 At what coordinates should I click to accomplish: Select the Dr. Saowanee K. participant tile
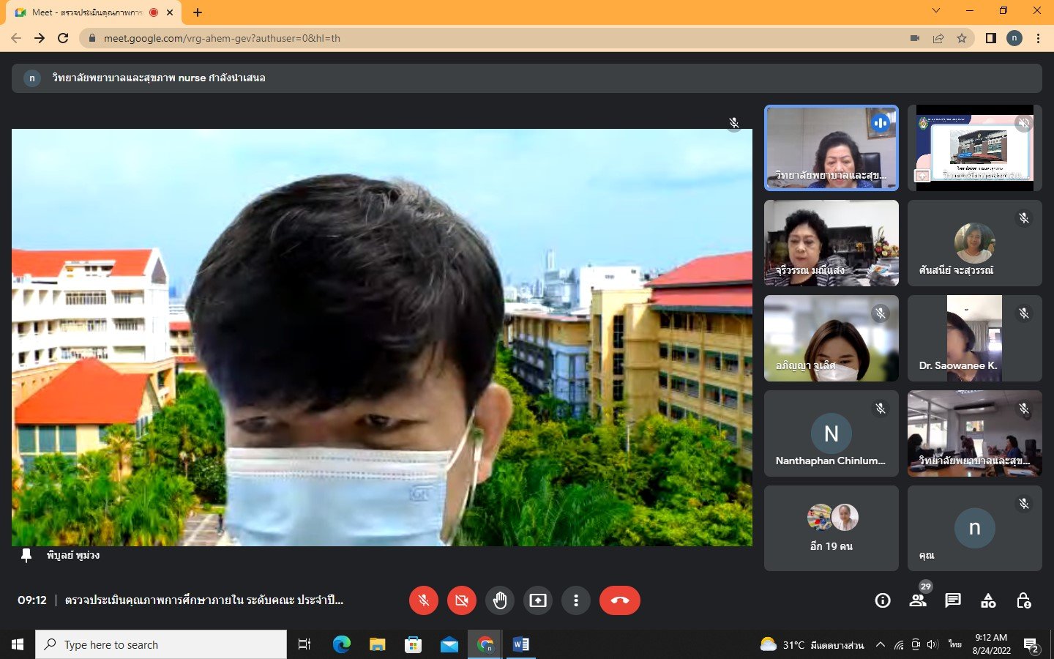(974, 338)
